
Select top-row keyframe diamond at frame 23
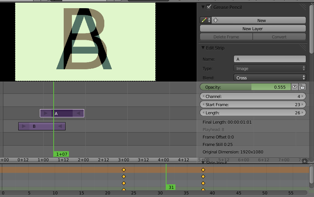(124, 170)
